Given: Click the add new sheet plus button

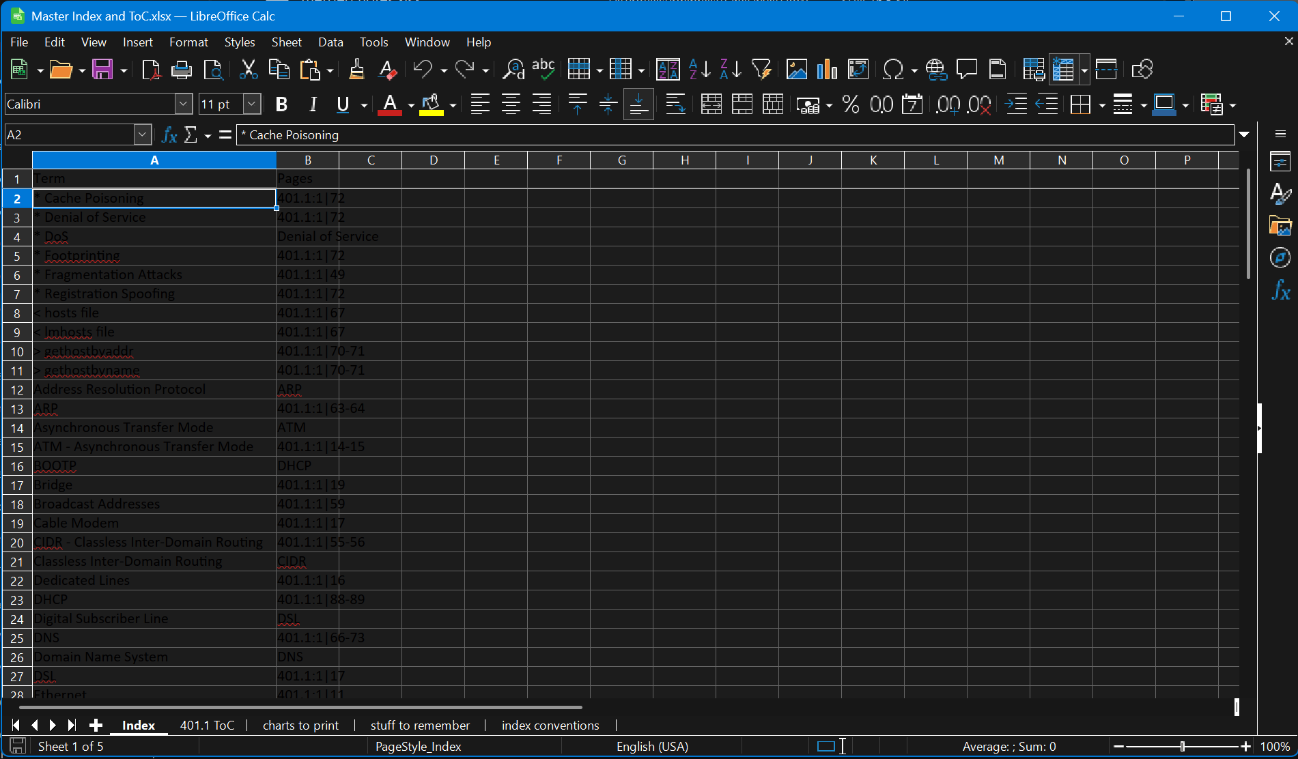Looking at the screenshot, I should (x=96, y=725).
